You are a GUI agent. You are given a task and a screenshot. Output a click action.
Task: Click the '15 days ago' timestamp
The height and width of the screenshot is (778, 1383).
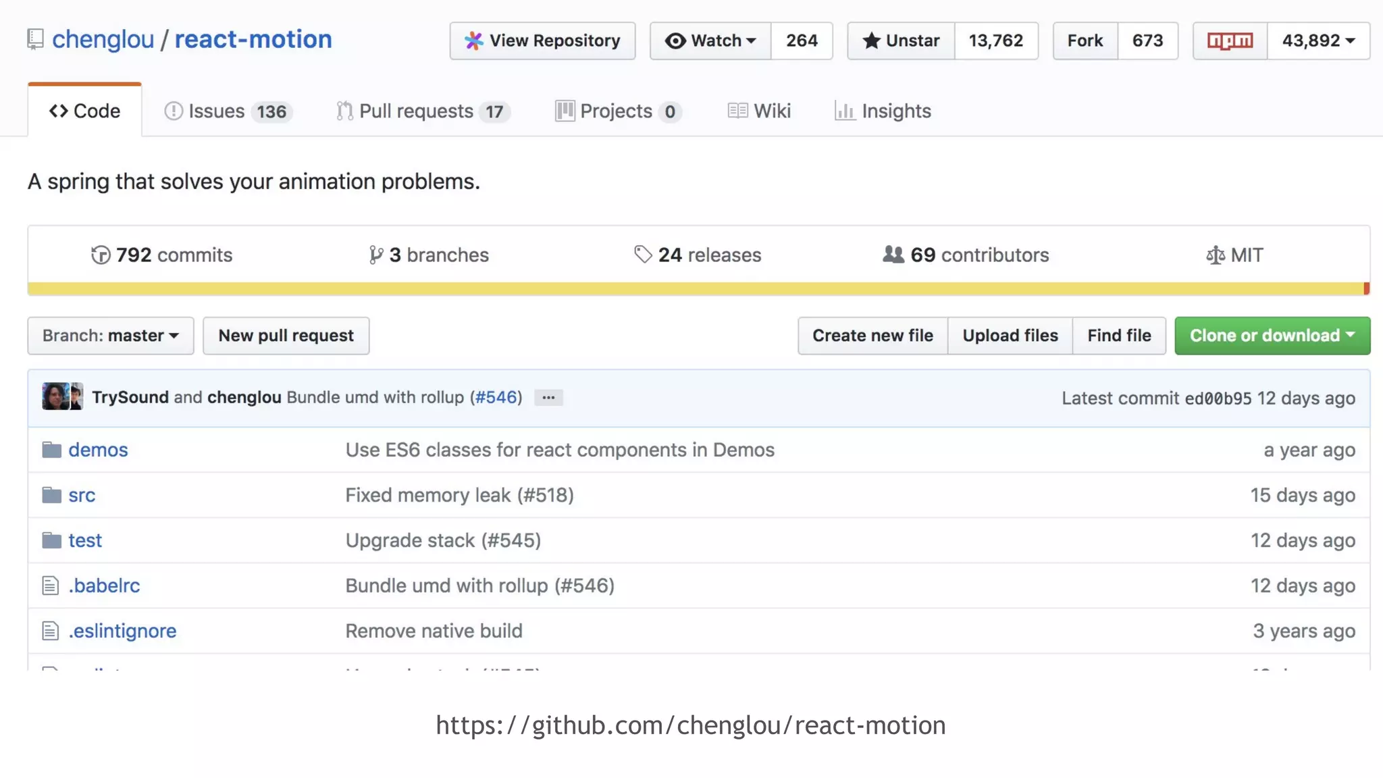coord(1303,495)
